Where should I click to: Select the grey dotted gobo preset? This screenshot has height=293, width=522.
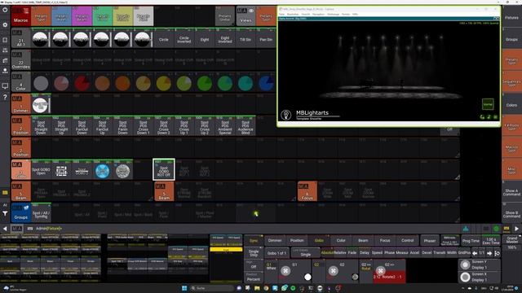tap(123, 171)
